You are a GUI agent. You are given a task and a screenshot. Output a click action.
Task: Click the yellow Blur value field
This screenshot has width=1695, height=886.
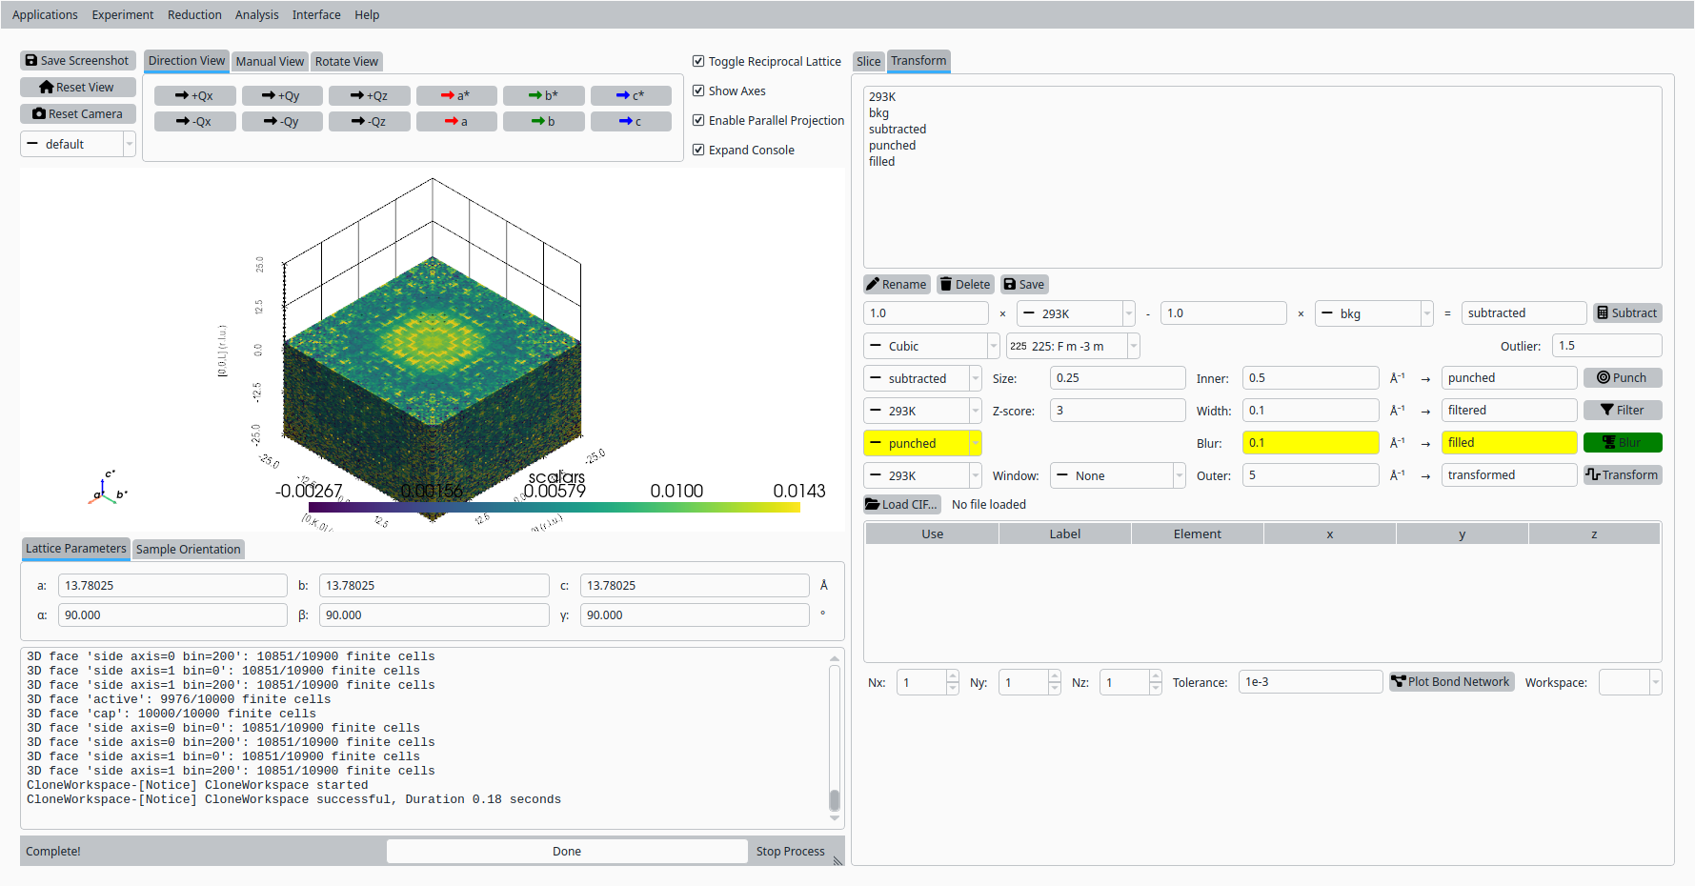(x=1310, y=442)
